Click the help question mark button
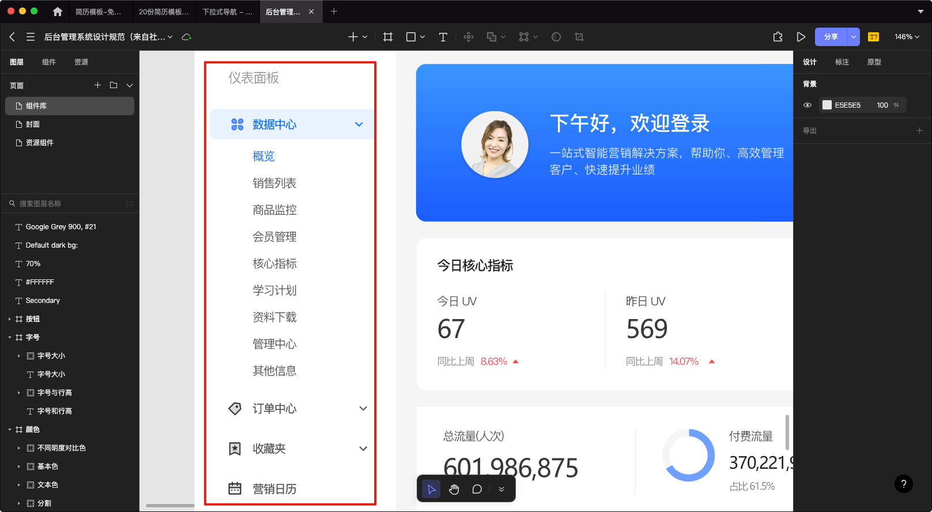932x512 pixels. pos(903,484)
